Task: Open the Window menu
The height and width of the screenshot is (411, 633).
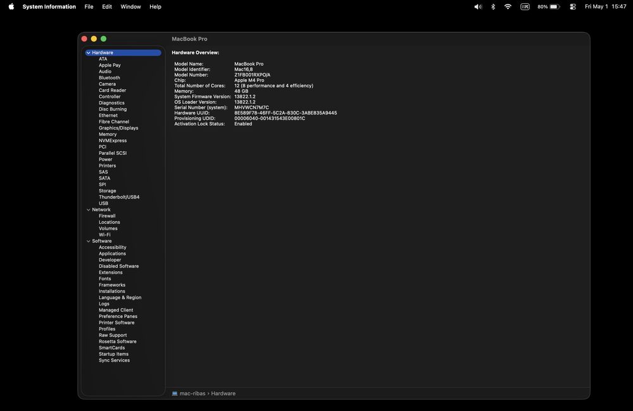Action: [x=130, y=6]
